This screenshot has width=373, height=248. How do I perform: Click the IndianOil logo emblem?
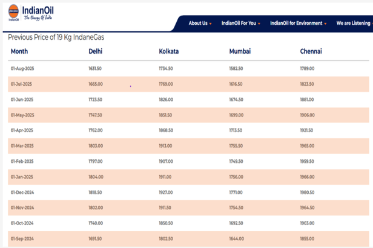click(x=13, y=13)
